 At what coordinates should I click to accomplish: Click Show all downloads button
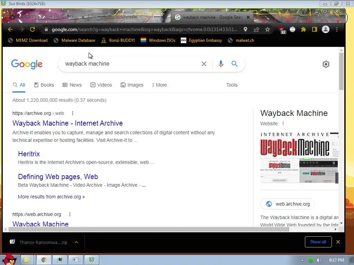coord(318,242)
